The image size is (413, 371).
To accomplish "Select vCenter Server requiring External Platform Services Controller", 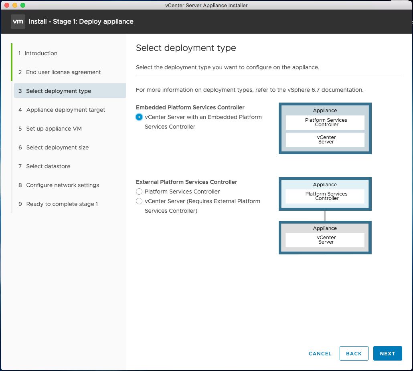I will point(139,201).
